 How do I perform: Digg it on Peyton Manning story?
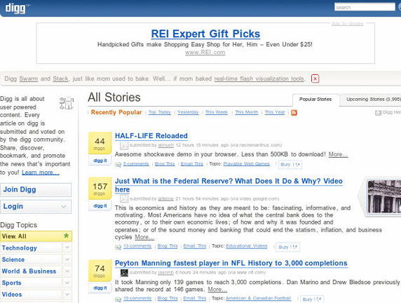100,288
